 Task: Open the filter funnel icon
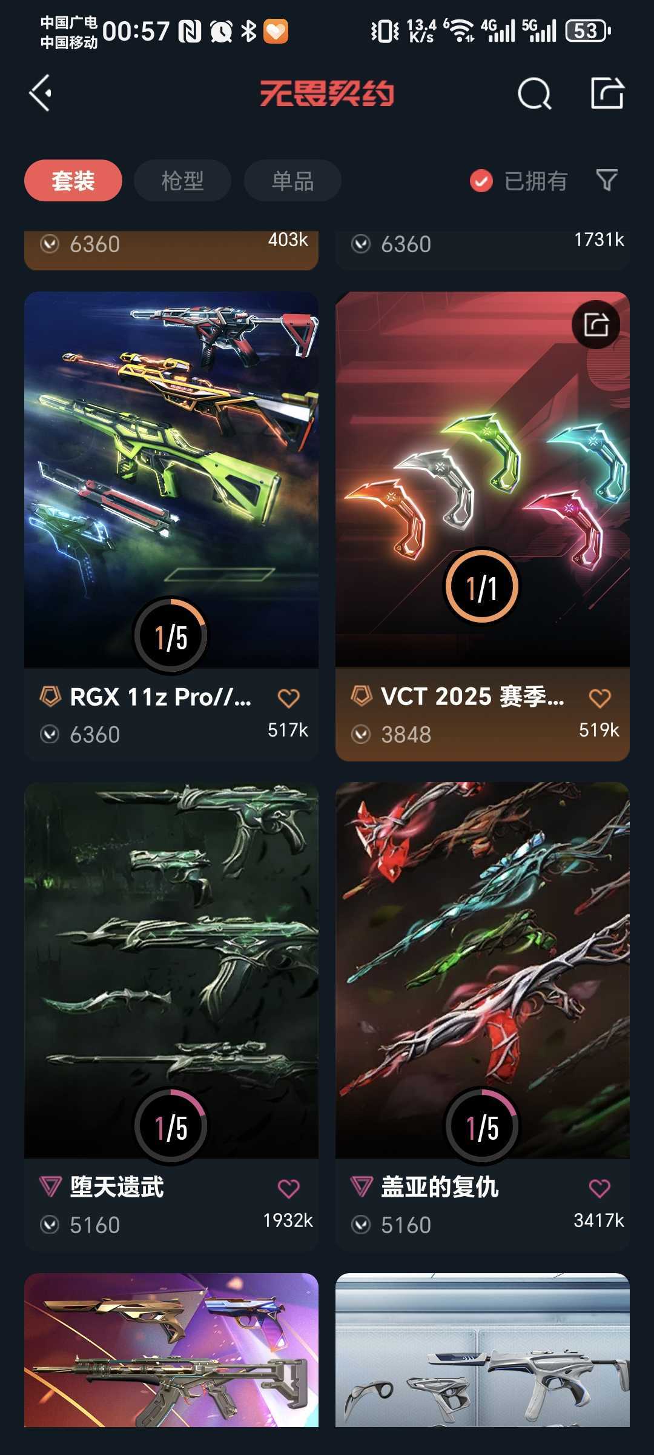click(x=607, y=180)
